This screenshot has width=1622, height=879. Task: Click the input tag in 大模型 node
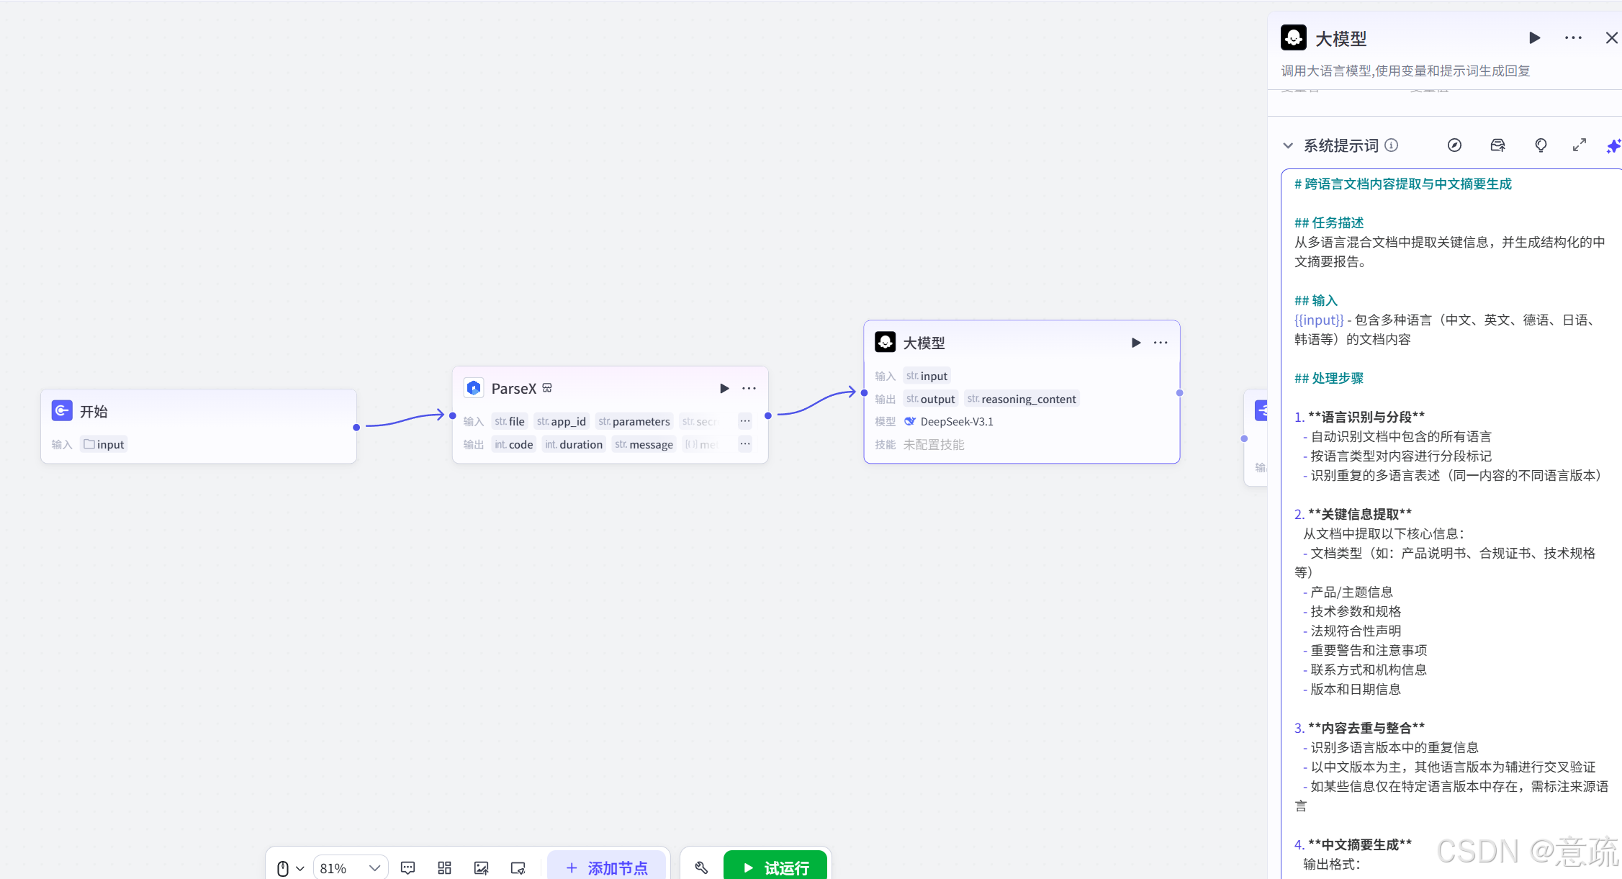click(927, 376)
